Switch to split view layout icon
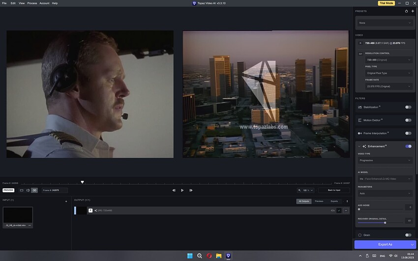 [28, 190]
